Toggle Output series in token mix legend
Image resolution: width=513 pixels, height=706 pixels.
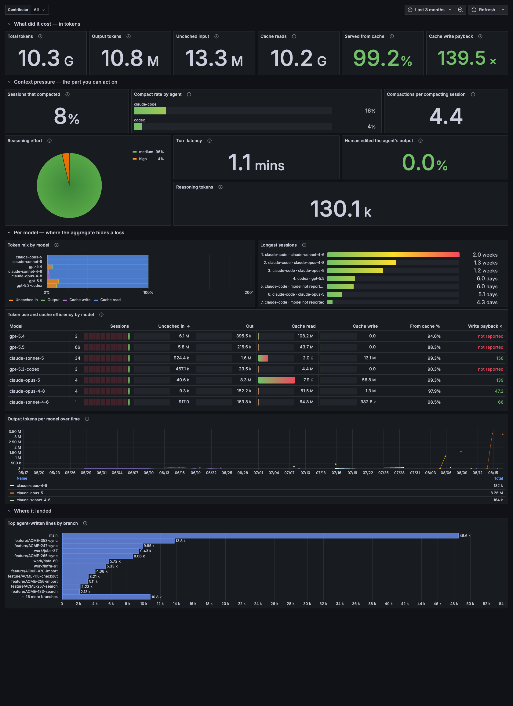pyautogui.click(x=53, y=300)
